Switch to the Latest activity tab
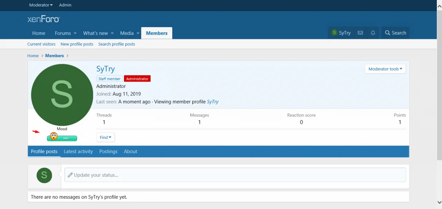Screen dimensions: 442x209 (78, 151)
